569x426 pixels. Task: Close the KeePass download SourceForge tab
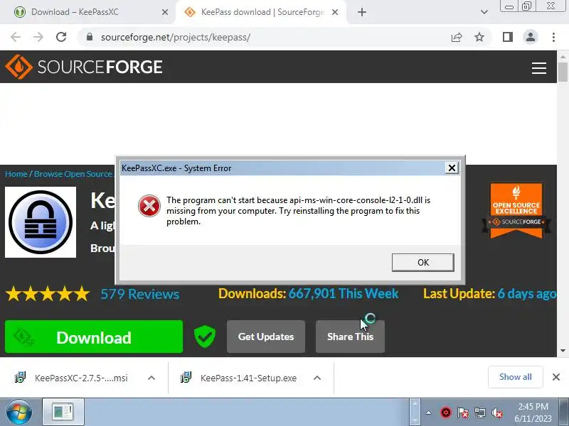pos(335,12)
